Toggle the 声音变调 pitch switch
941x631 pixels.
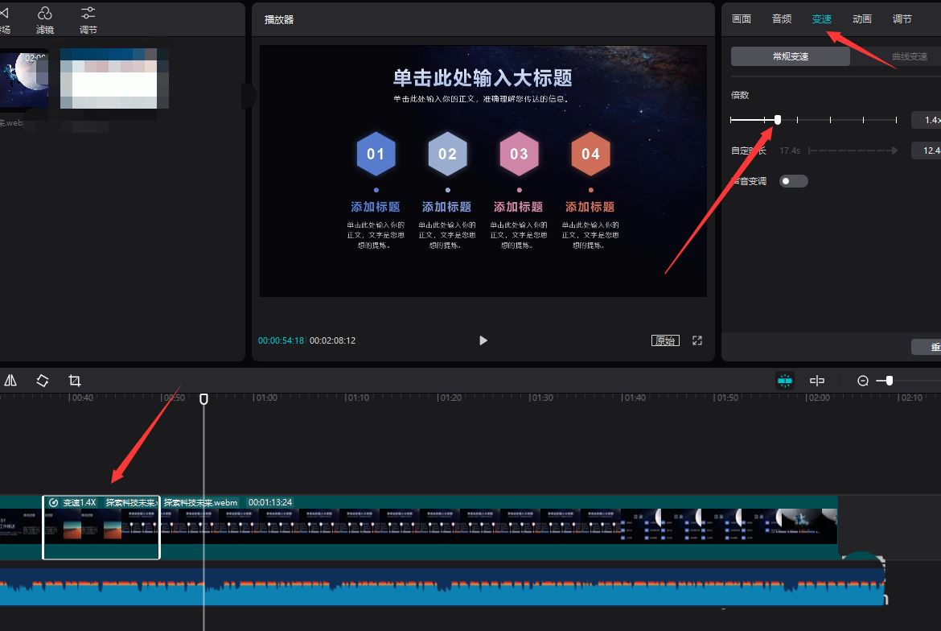[792, 180]
